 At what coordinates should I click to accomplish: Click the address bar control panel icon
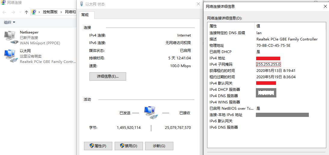pyautogui.click(x=34, y=12)
